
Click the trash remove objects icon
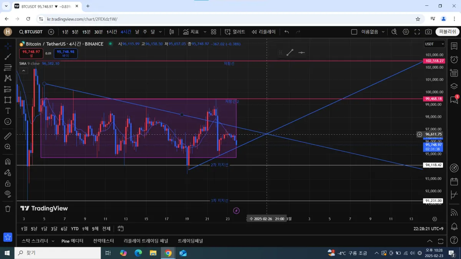coord(8,209)
